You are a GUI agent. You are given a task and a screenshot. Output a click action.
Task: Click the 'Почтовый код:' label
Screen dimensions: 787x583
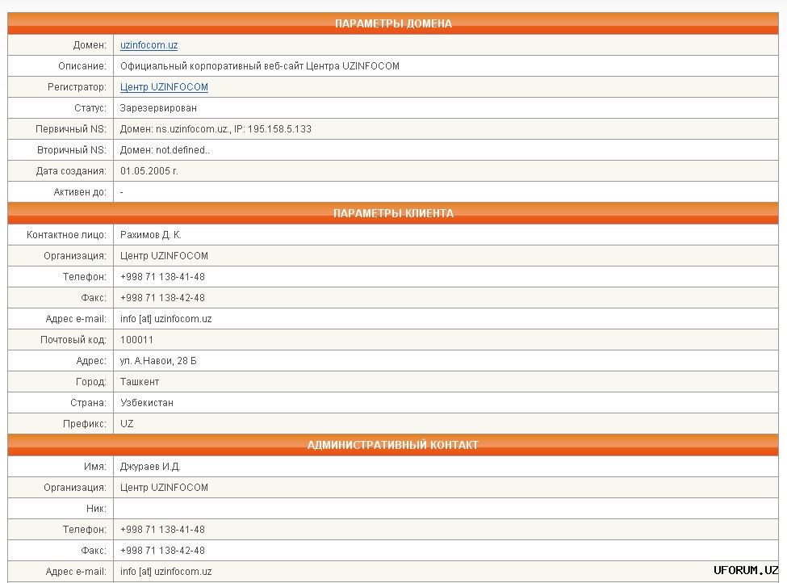tap(73, 340)
